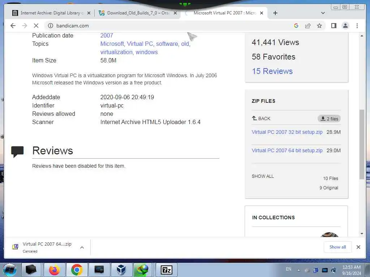Screen dimensions: 370x277
Task: Click SHOW ALL in download options
Action: click(x=263, y=176)
